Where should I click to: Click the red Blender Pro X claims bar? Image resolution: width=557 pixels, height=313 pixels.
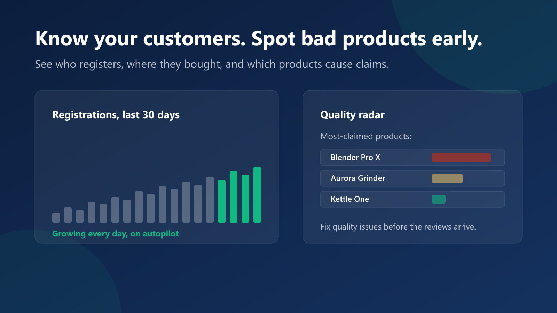(461, 158)
